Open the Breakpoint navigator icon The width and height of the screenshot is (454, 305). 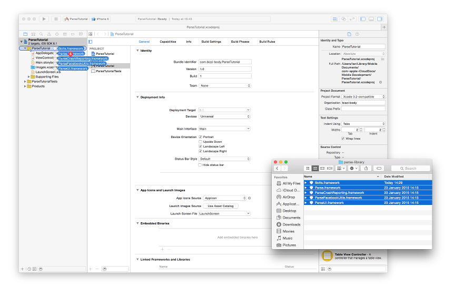(73, 34)
